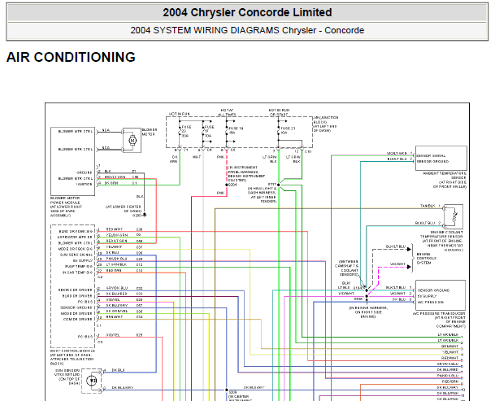Click the '2004 Chrysler Concorde Limited' title
495x401 pixels.
click(x=247, y=13)
